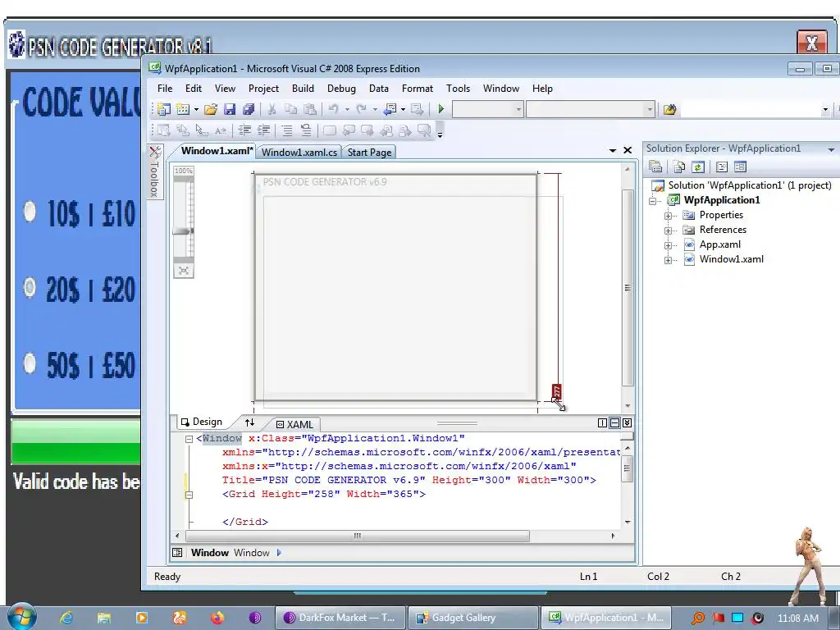Click the Cut scissors icon
The image size is (840, 630).
point(272,109)
